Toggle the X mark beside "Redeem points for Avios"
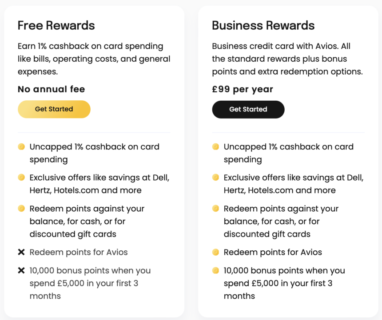 pyautogui.click(x=21, y=252)
